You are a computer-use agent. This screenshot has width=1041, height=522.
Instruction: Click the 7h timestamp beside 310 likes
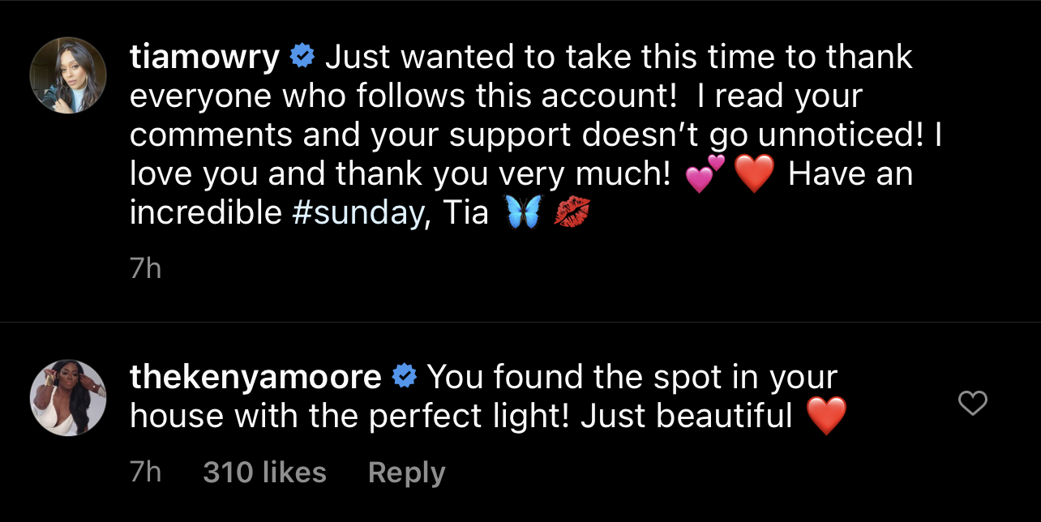pyautogui.click(x=145, y=473)
